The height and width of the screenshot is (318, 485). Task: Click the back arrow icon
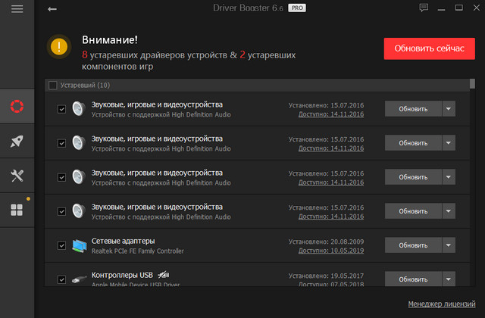[x=52, y=9]
